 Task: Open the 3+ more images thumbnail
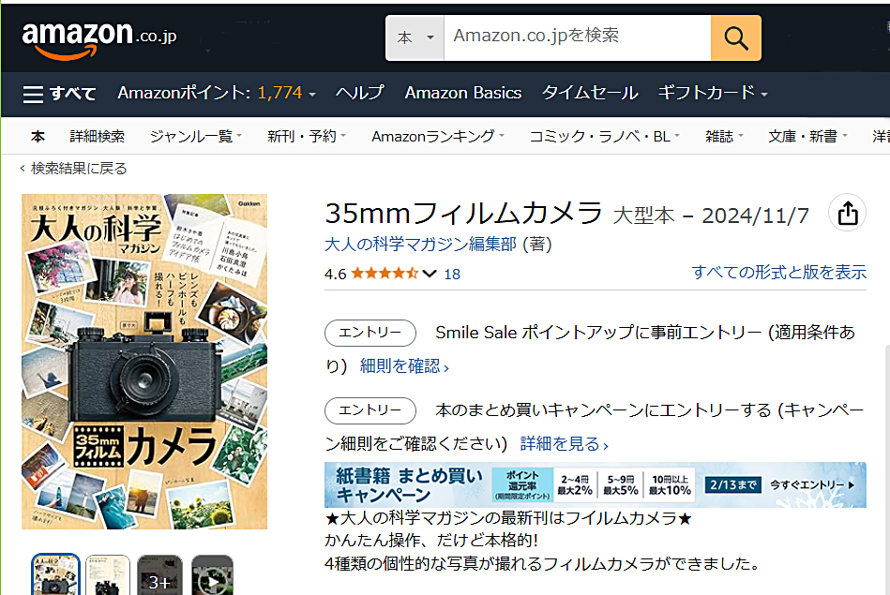pyautogui.click(x=159, y=576)
